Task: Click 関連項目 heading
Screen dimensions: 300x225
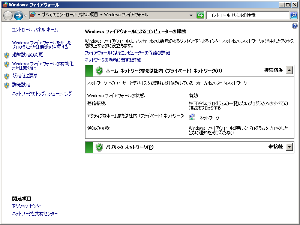Action: [x=22, y=199]
